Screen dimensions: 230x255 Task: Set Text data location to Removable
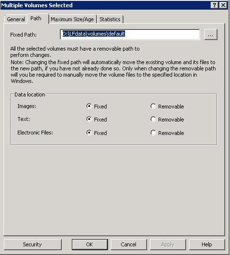coord(167,120)
